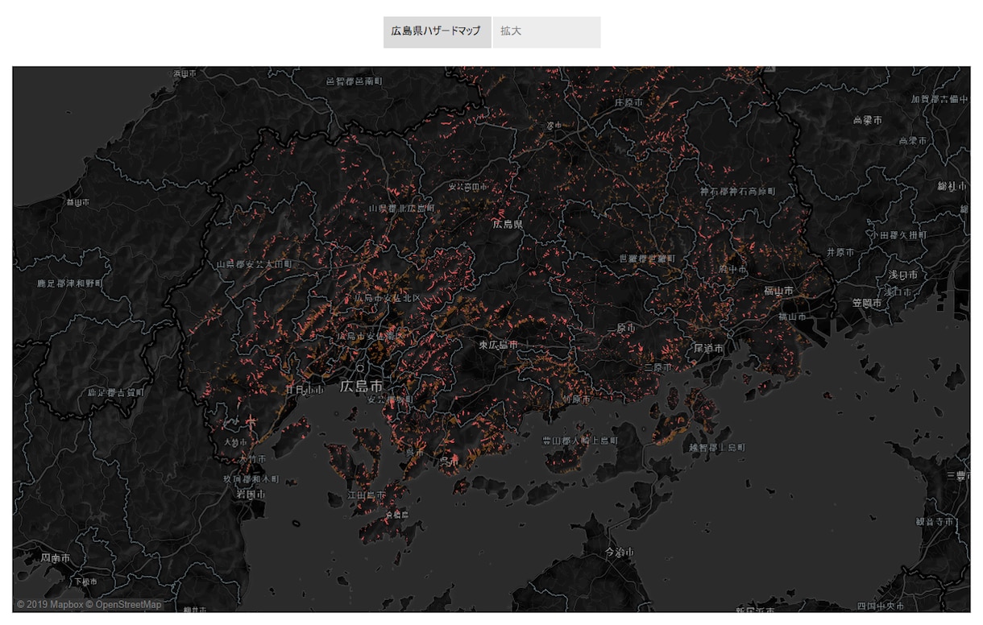This screenshot has height=625, width=983.
Task: Switch to the 拡大 tab
Action: pyautogui.click(x=546, y=31)
